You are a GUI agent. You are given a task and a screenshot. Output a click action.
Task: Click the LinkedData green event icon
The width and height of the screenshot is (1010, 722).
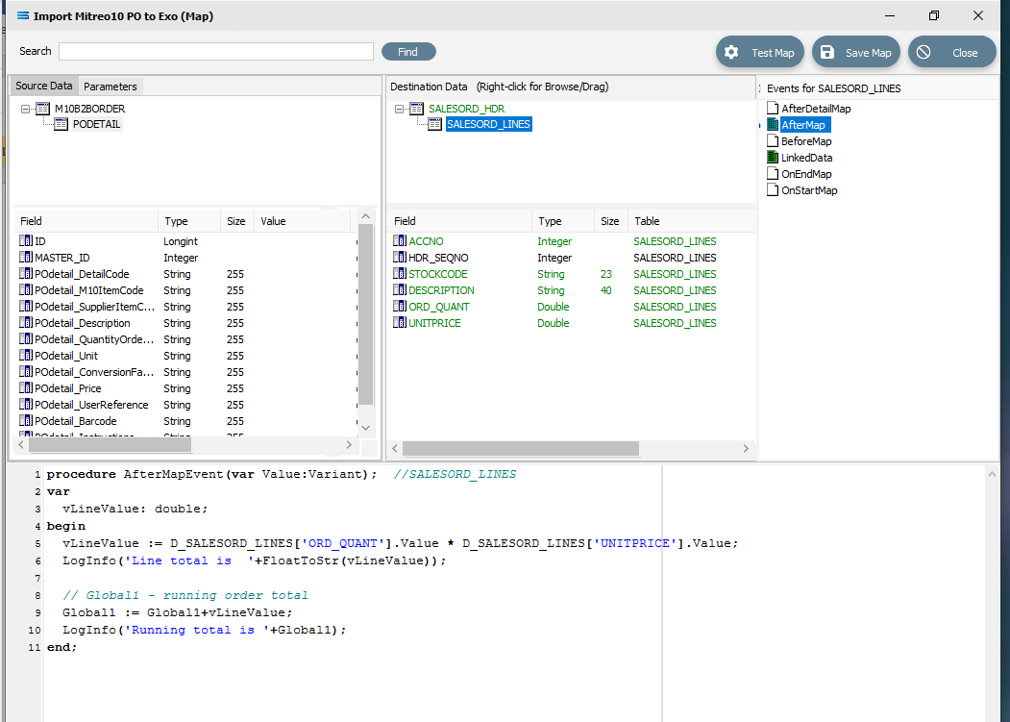tap(773, 157)
